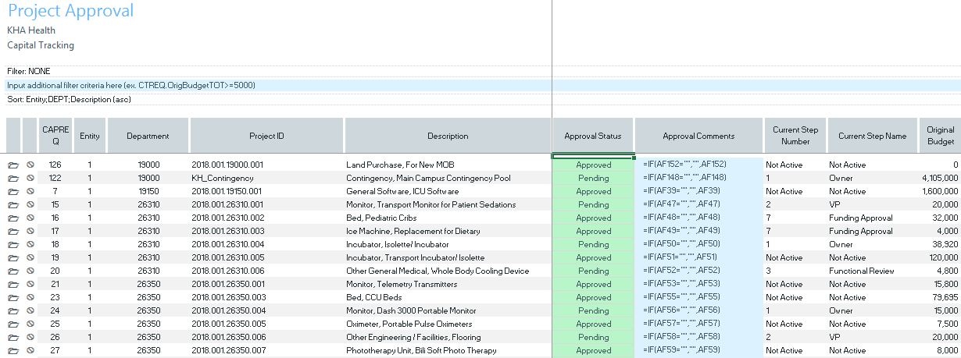Select the Approval Status column header
The image size is (961, 358).
tap(593, 136)
